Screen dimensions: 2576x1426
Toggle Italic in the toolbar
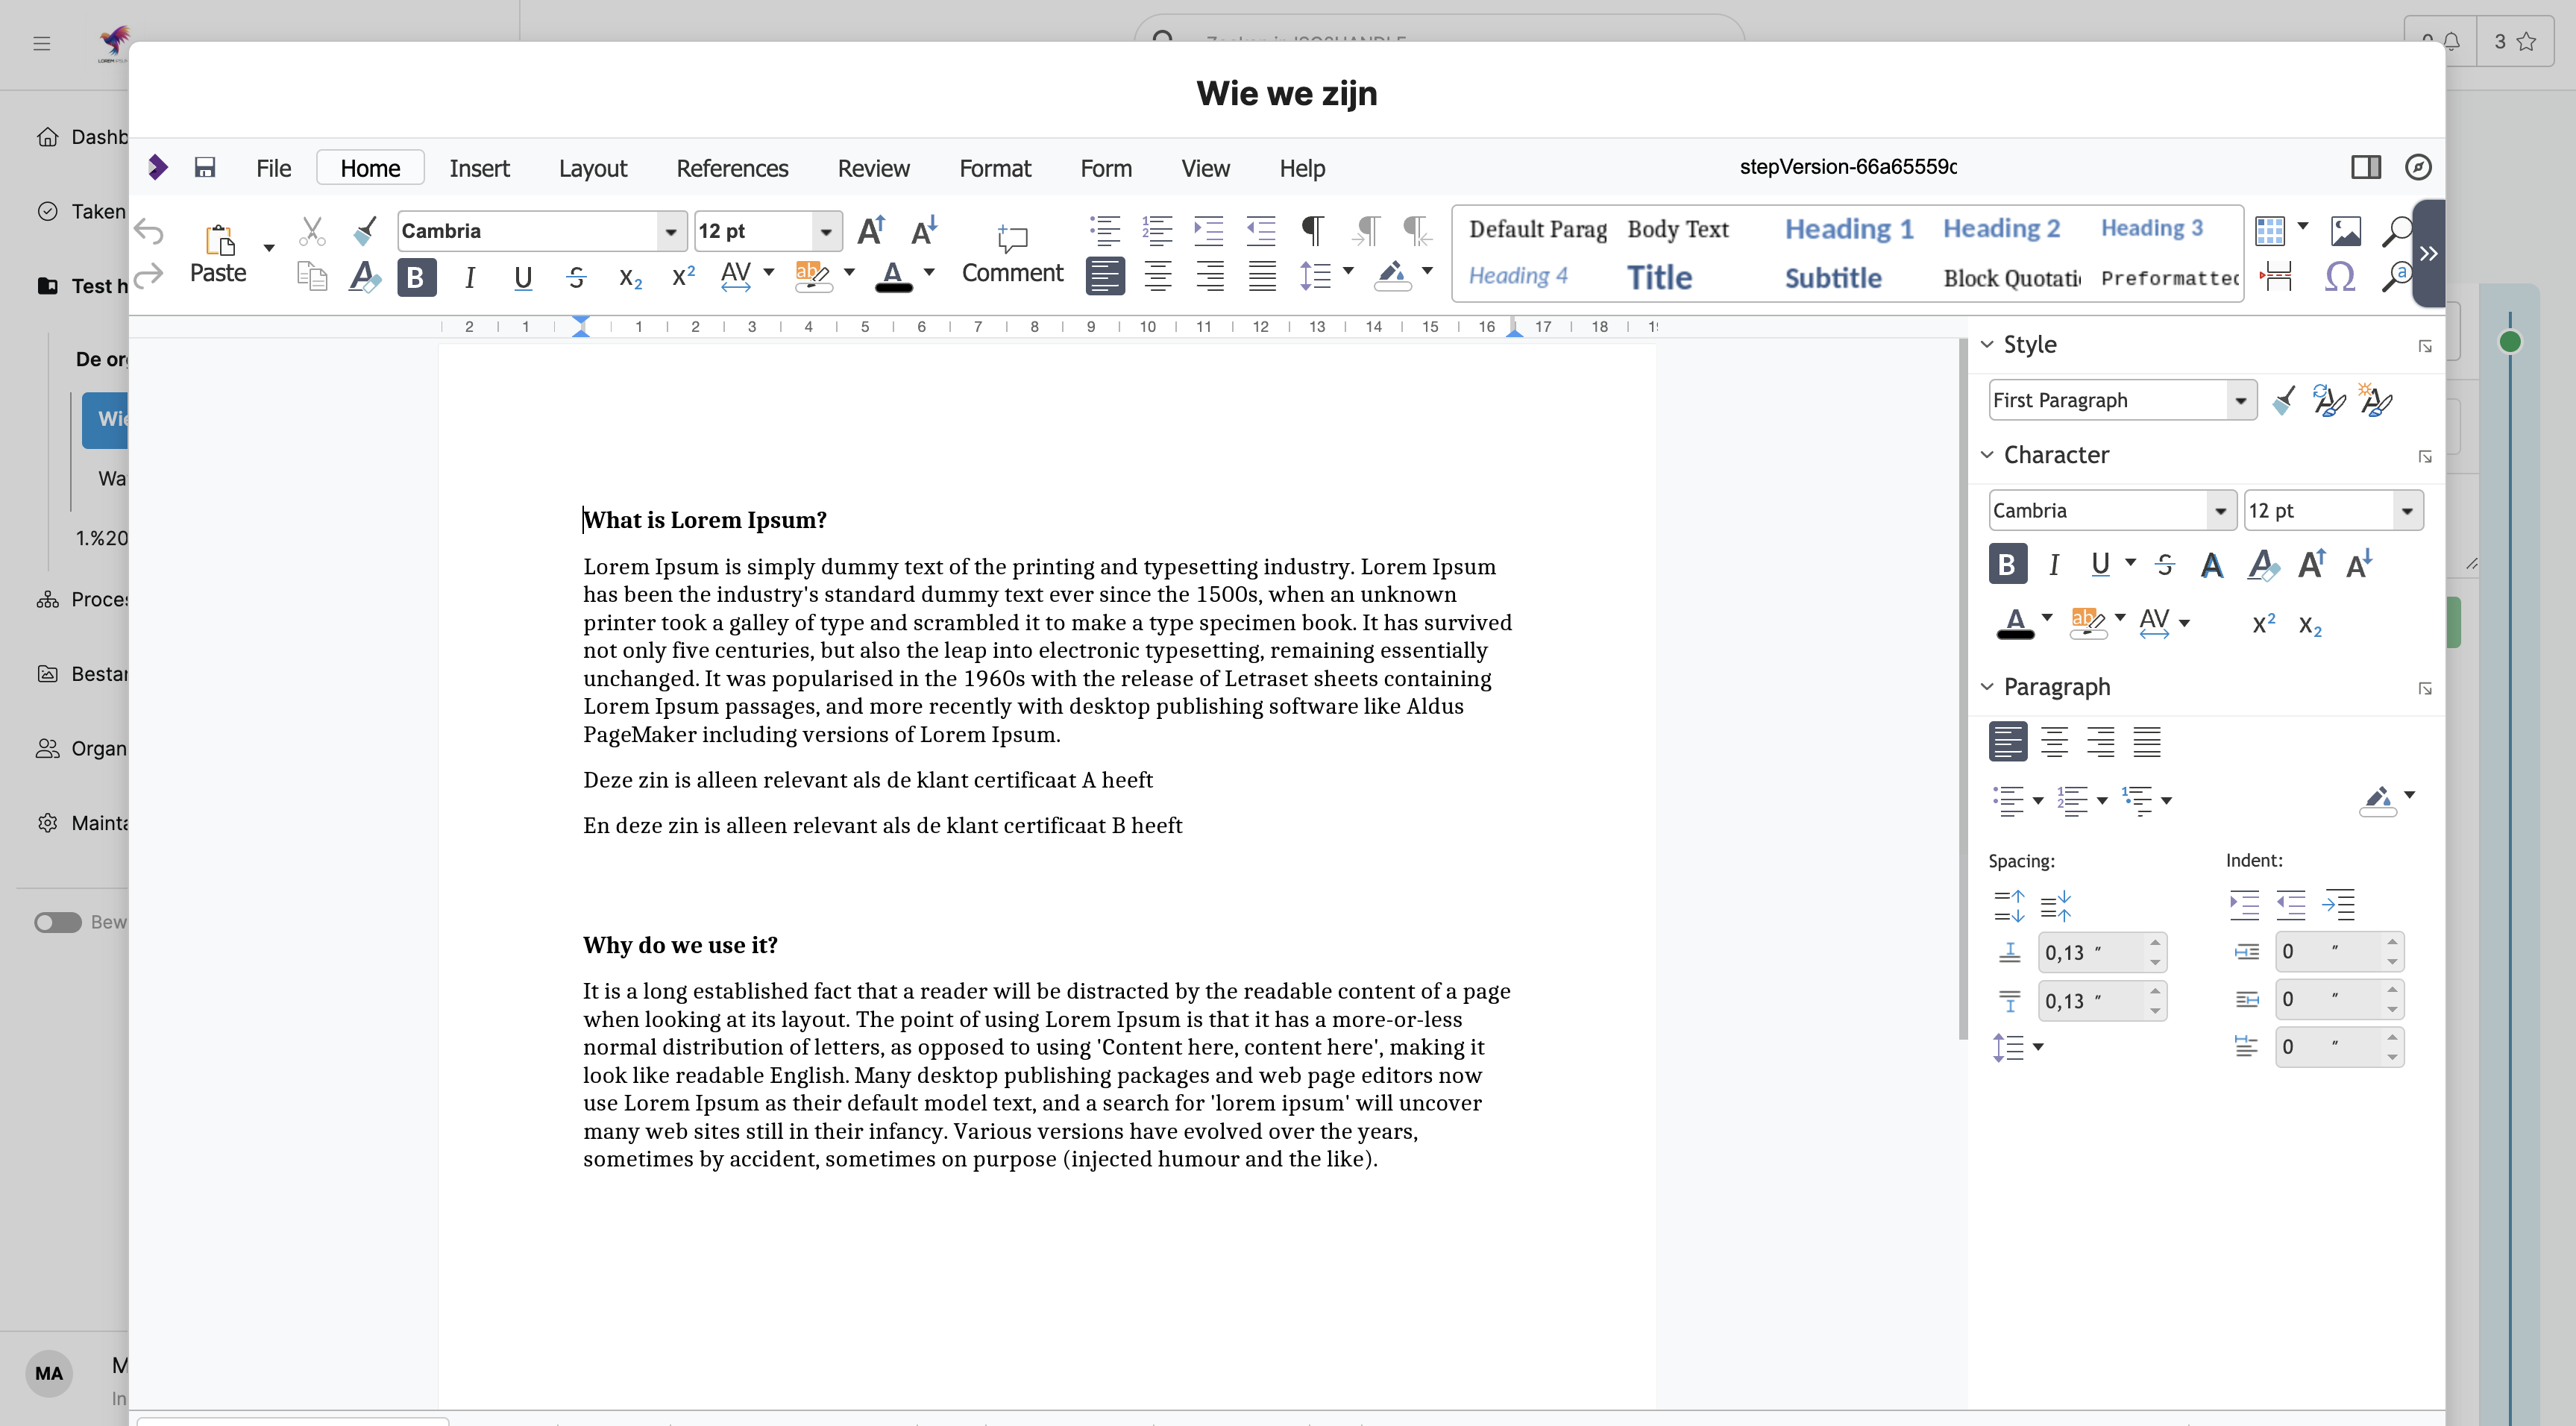(x=470, y=277)
